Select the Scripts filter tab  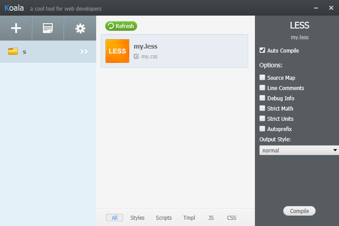(x=164, y=218)
